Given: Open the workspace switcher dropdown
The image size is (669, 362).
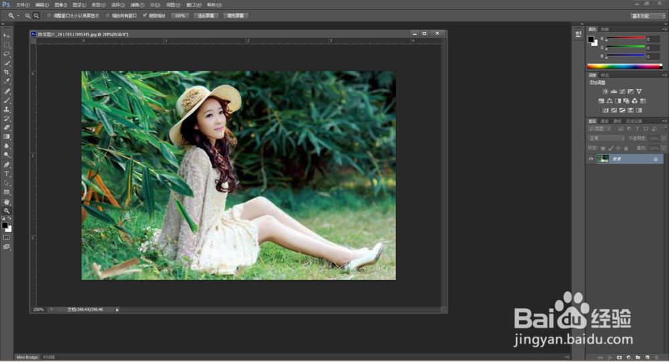Looking at the screenshot, I should coord(648,16).
